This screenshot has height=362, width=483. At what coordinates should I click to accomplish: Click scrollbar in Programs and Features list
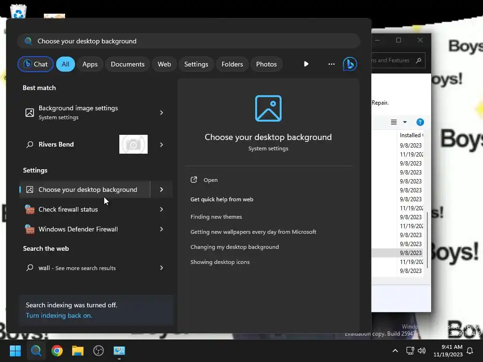point(427,240)
